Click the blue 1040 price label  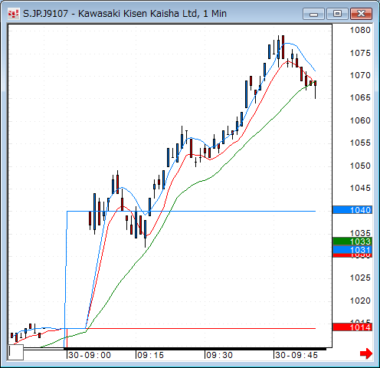(x=352, y=210)
